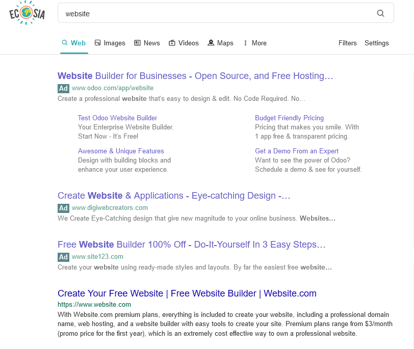
Task: Switch to the Web tab
Action: 74,43
